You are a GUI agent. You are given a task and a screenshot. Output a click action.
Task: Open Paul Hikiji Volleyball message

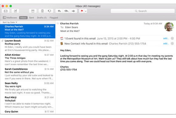[28, 102]
